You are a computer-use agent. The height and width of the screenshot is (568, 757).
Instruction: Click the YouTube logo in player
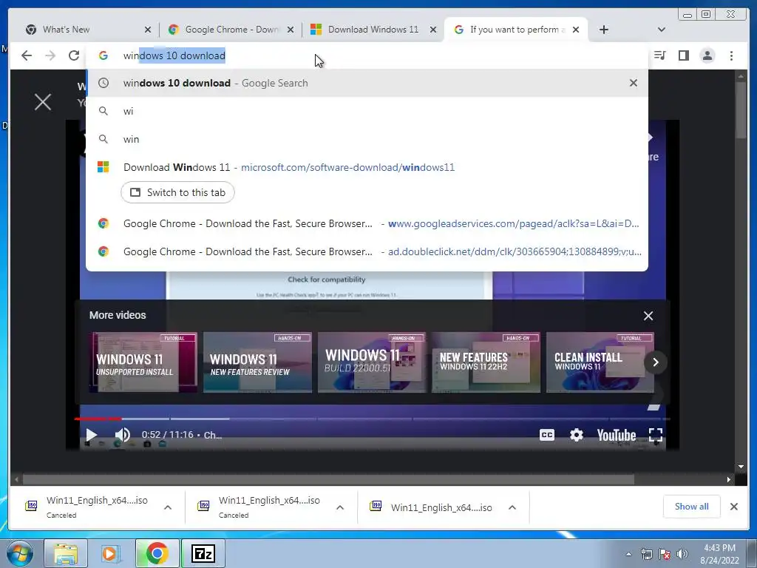(617, 435)
